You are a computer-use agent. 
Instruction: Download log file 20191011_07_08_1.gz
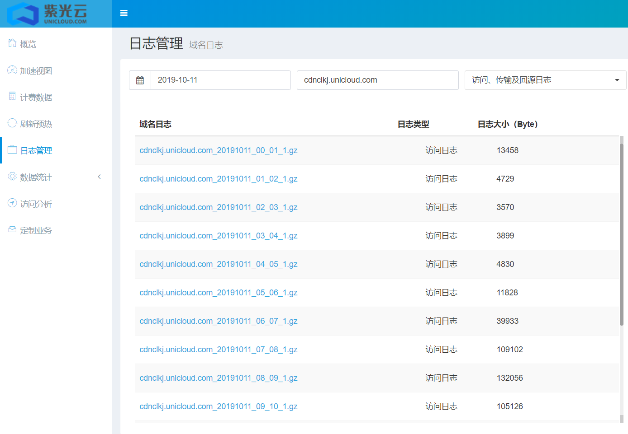click(x=219, y=350)
